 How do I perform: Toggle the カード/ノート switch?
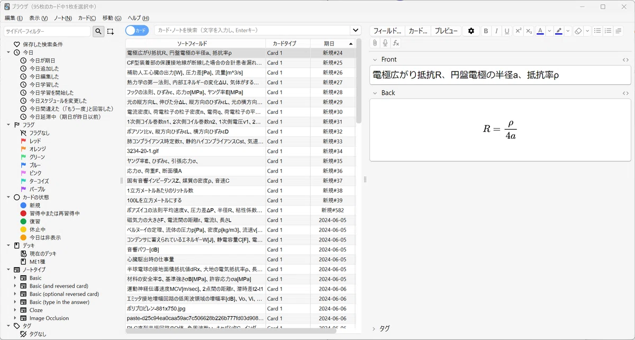click(x=137, y=31)
